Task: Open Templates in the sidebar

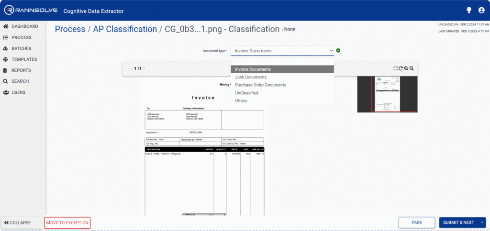Action: coord(24,59)
